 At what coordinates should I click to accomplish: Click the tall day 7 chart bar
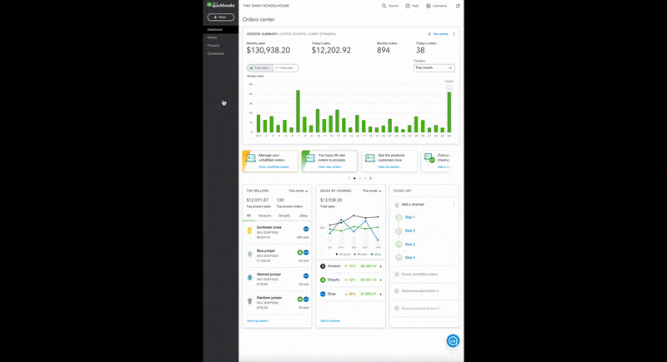point(298,112)
